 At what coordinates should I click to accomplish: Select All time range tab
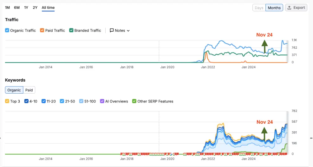point(48,8)
